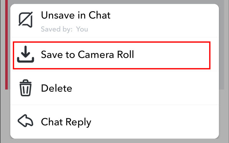Dismiss the menu via the dimmed background
This screenshot has width=229, height=143.
point(224,79)
